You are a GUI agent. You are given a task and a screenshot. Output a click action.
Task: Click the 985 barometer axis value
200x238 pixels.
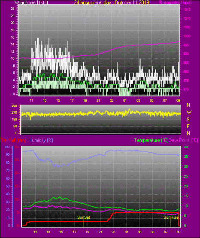tap(186, 63)
